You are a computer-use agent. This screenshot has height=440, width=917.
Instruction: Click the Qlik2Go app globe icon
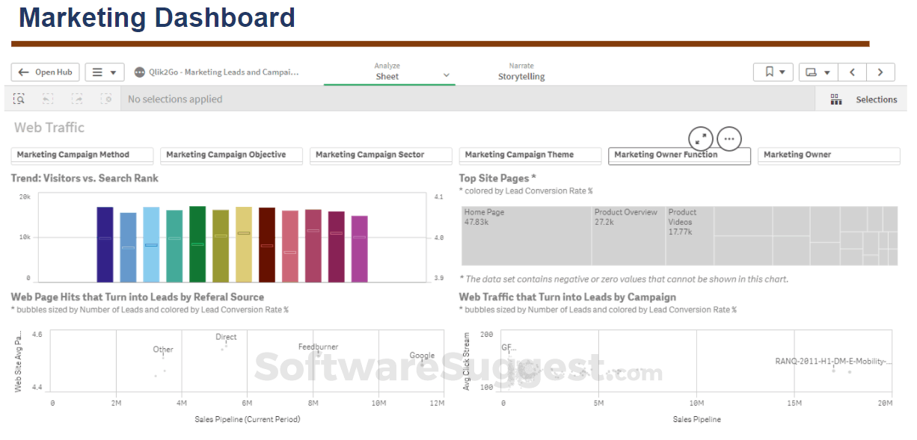(139, 72)
